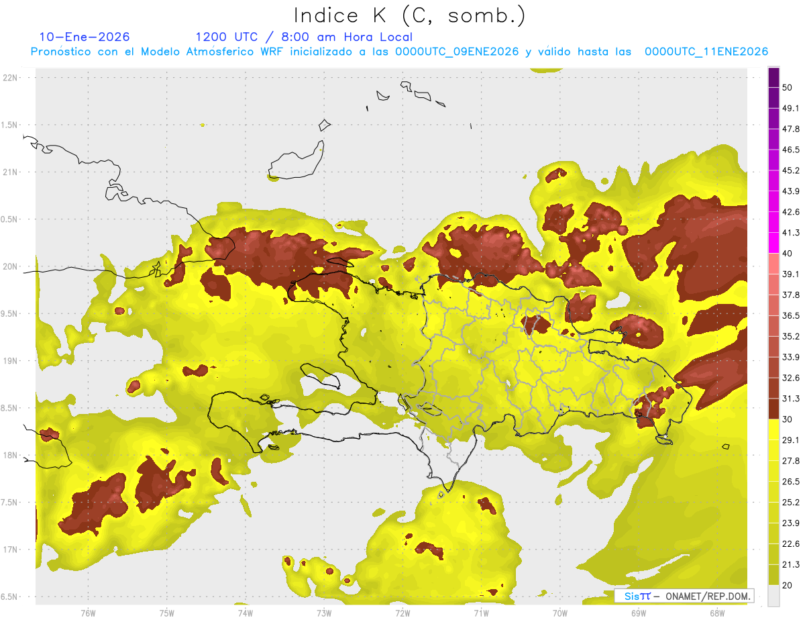Select the "69W" longitude axis label
The image size is (805, 622).
(x=638, y=613)
